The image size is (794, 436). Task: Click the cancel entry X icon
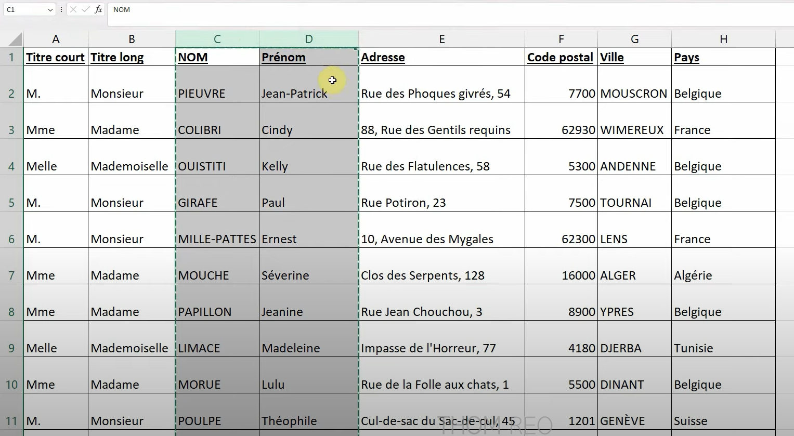[x=73, y=9]
